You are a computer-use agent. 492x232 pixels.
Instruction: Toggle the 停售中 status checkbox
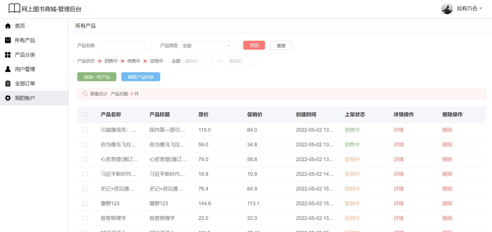122,61
